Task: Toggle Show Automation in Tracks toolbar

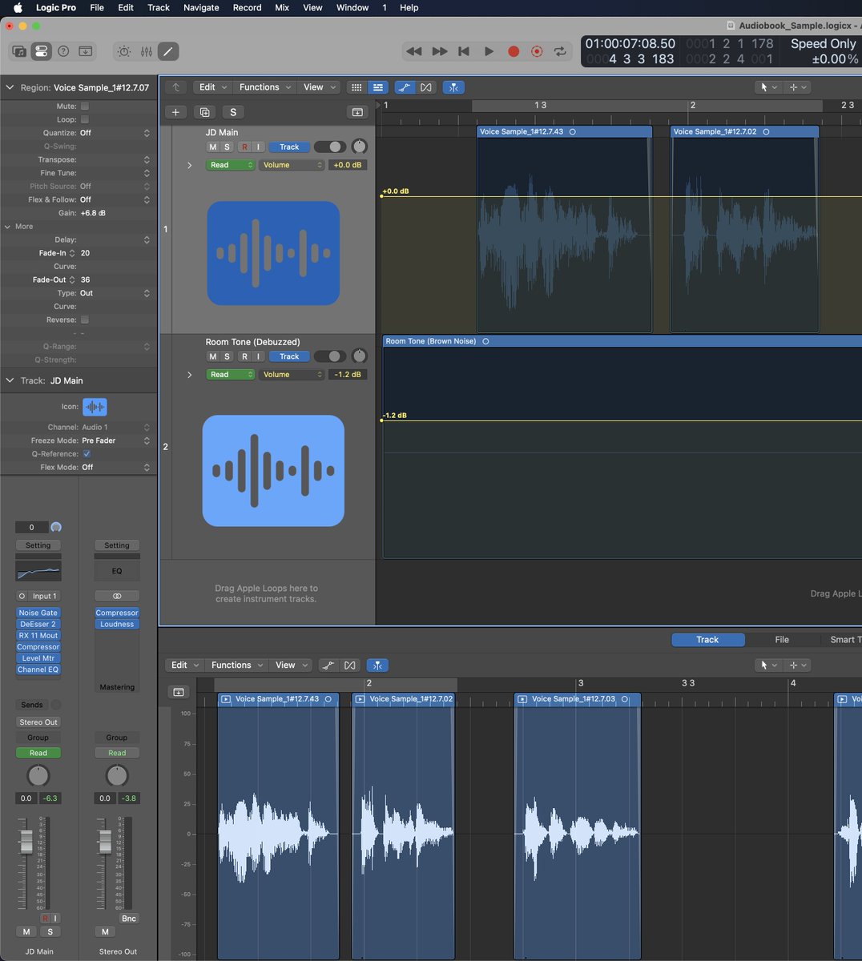Action: (405, 87)
